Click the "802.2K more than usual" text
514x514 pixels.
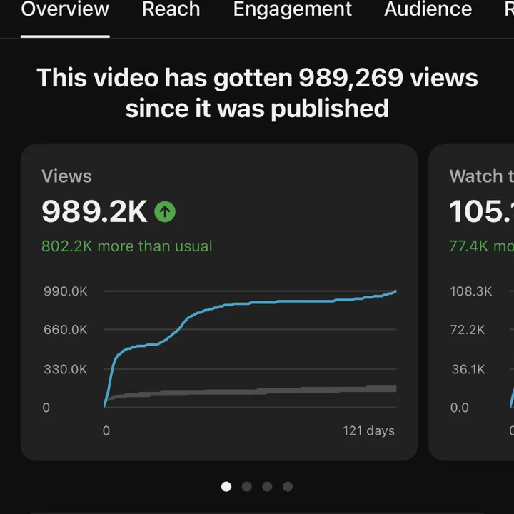127,246
